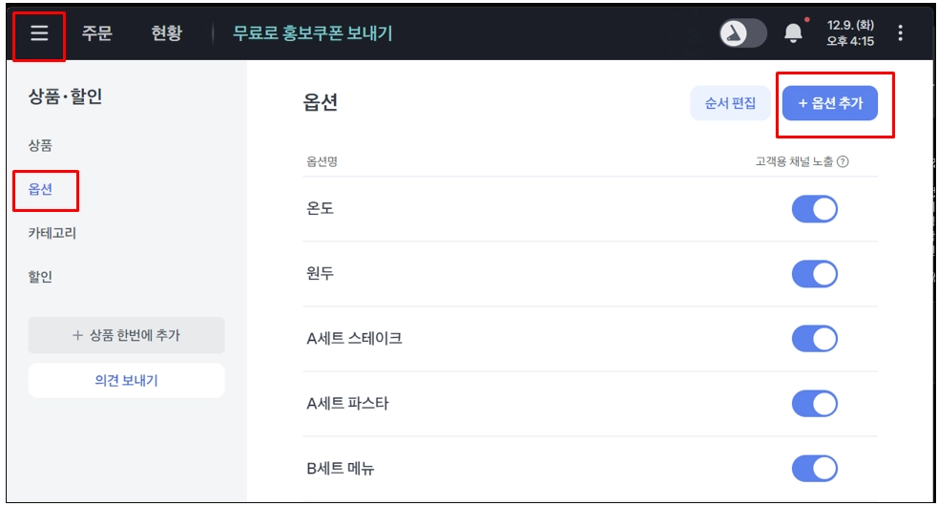This screenshot has height=506, width=938.
Task: Click the notification bell icon
Action: coord(793,32)
